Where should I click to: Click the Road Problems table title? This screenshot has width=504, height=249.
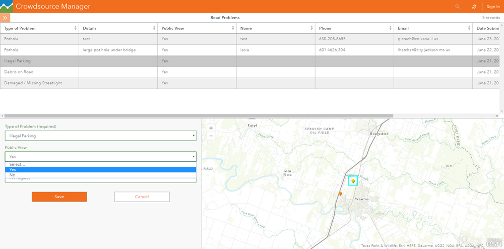pyautogui.click(x=225, y=18)
